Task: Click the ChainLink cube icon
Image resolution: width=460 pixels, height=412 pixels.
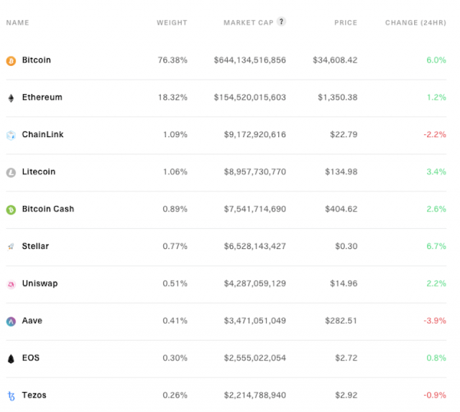Action: coord(11,135)
